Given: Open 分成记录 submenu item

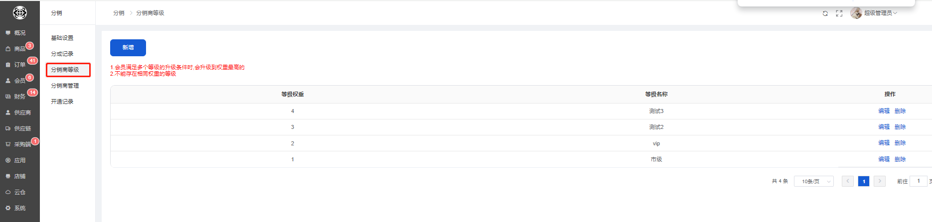Looking at the screenshot, I should [62, 54].
